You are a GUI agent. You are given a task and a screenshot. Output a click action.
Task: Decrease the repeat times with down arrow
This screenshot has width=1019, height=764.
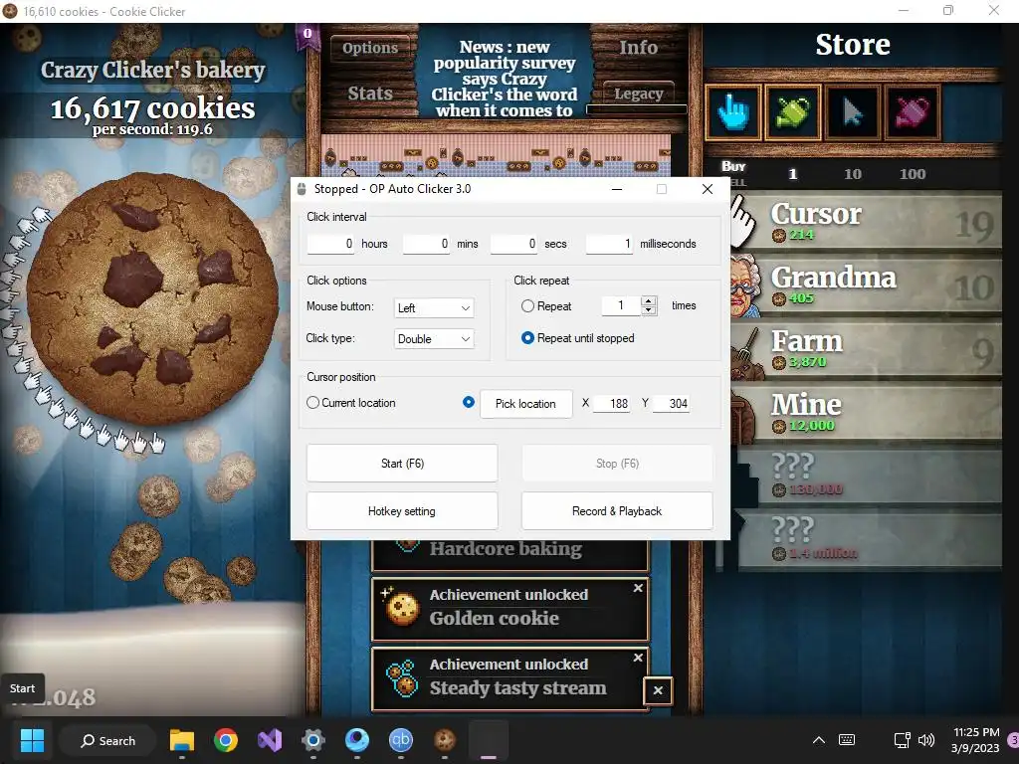(649, 310)
